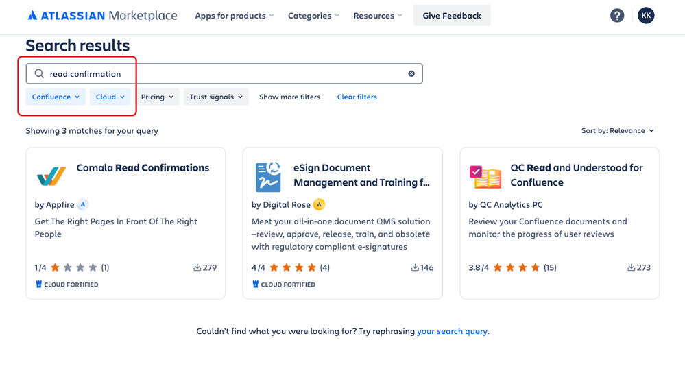Click 'by QC Analytics PC' vendor text
This screenshot has width=685, height=373.
pos(505,204)
